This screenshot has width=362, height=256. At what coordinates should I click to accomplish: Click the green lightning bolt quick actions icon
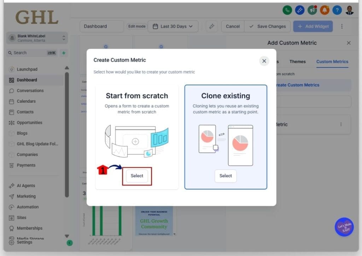pos(64,53)
